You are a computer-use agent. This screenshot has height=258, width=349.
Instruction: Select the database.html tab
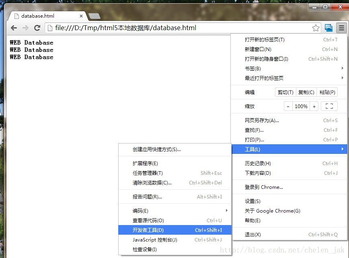coord(47,16)
